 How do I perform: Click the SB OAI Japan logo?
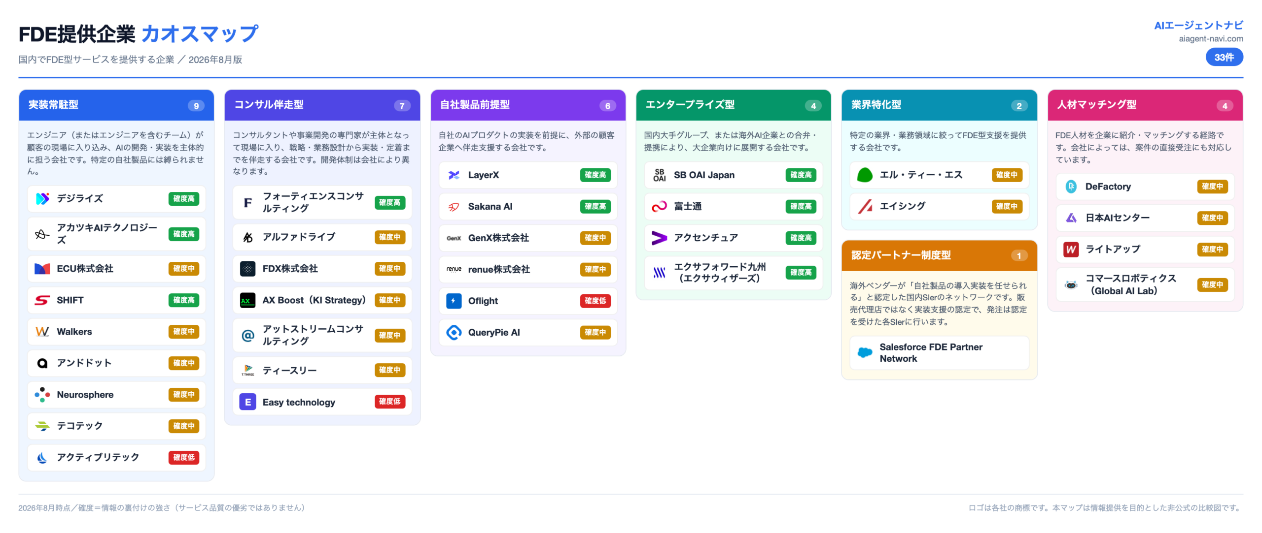pos(660,175)
